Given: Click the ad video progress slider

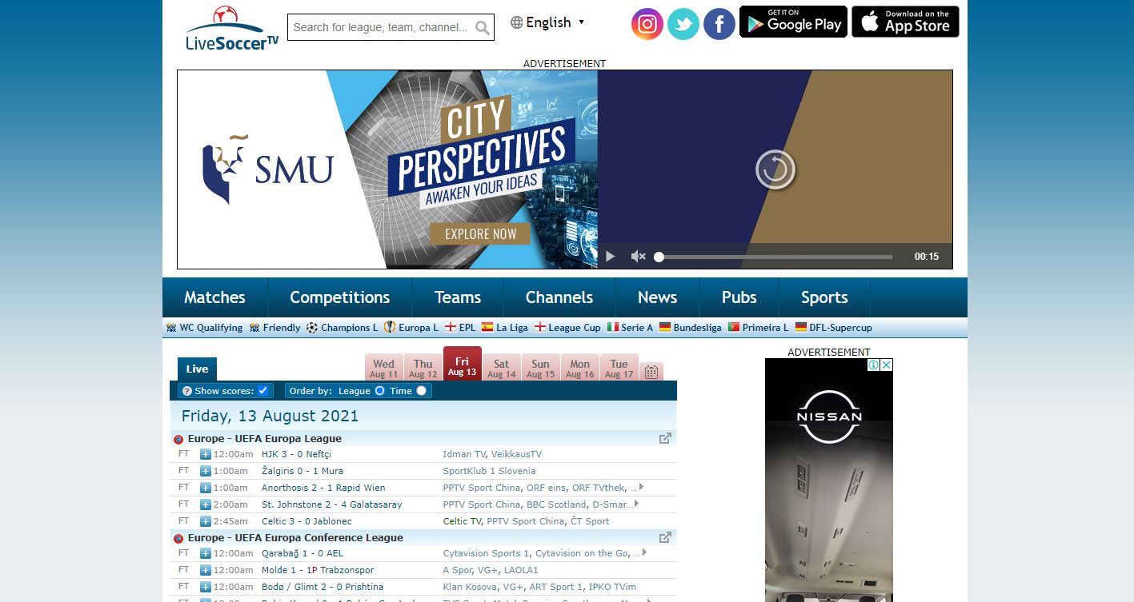Looking at the screenshot, I should click(775, 257).
